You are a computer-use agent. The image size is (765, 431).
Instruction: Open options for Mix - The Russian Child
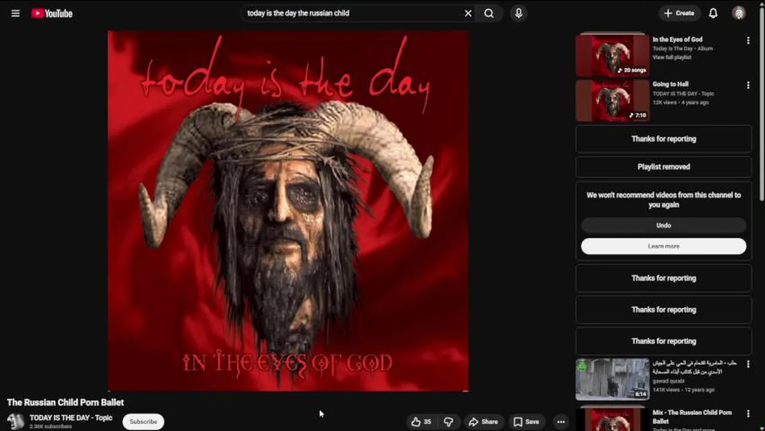click(x=748, y=414)
